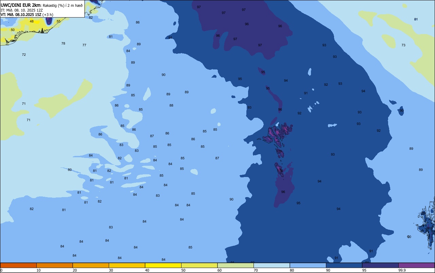Click the indigo 95–99.9 legend swatch
This screenshot has height=273, width=435.
point(380,265)
